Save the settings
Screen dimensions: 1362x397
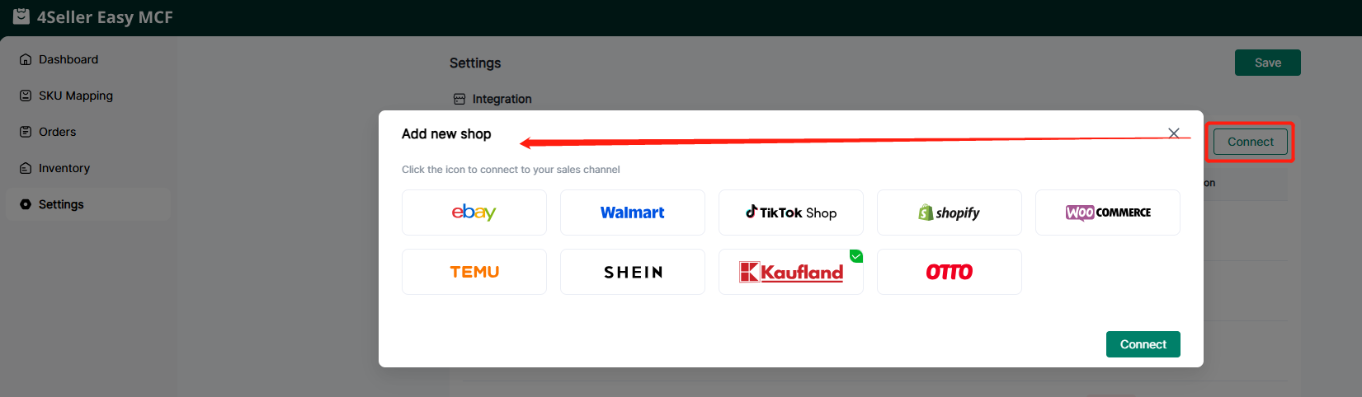pyautogui.click(x=1267, y=63)
